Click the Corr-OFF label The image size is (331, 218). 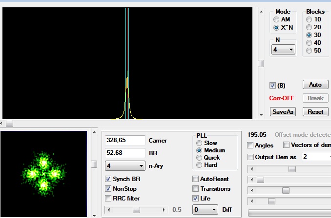point(281,98)
